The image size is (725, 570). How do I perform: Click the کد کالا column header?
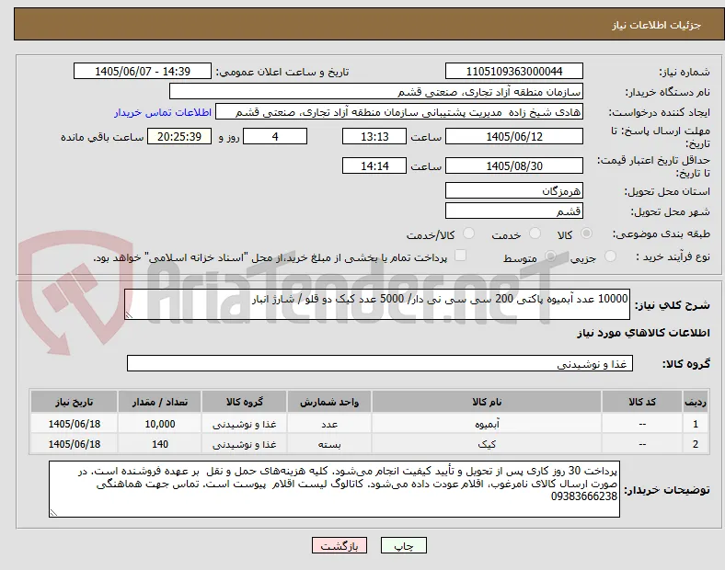tap(642, 402)
